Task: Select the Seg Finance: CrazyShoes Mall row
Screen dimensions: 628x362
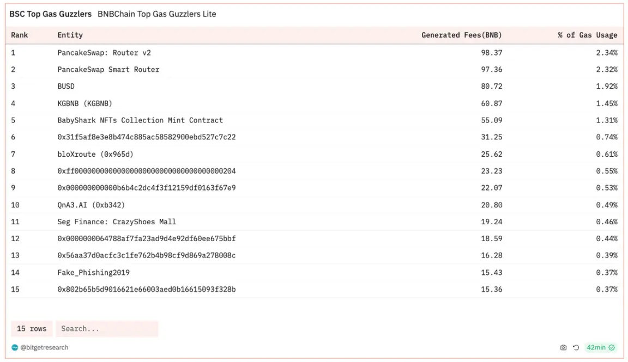Action: (x=315, y=222)
